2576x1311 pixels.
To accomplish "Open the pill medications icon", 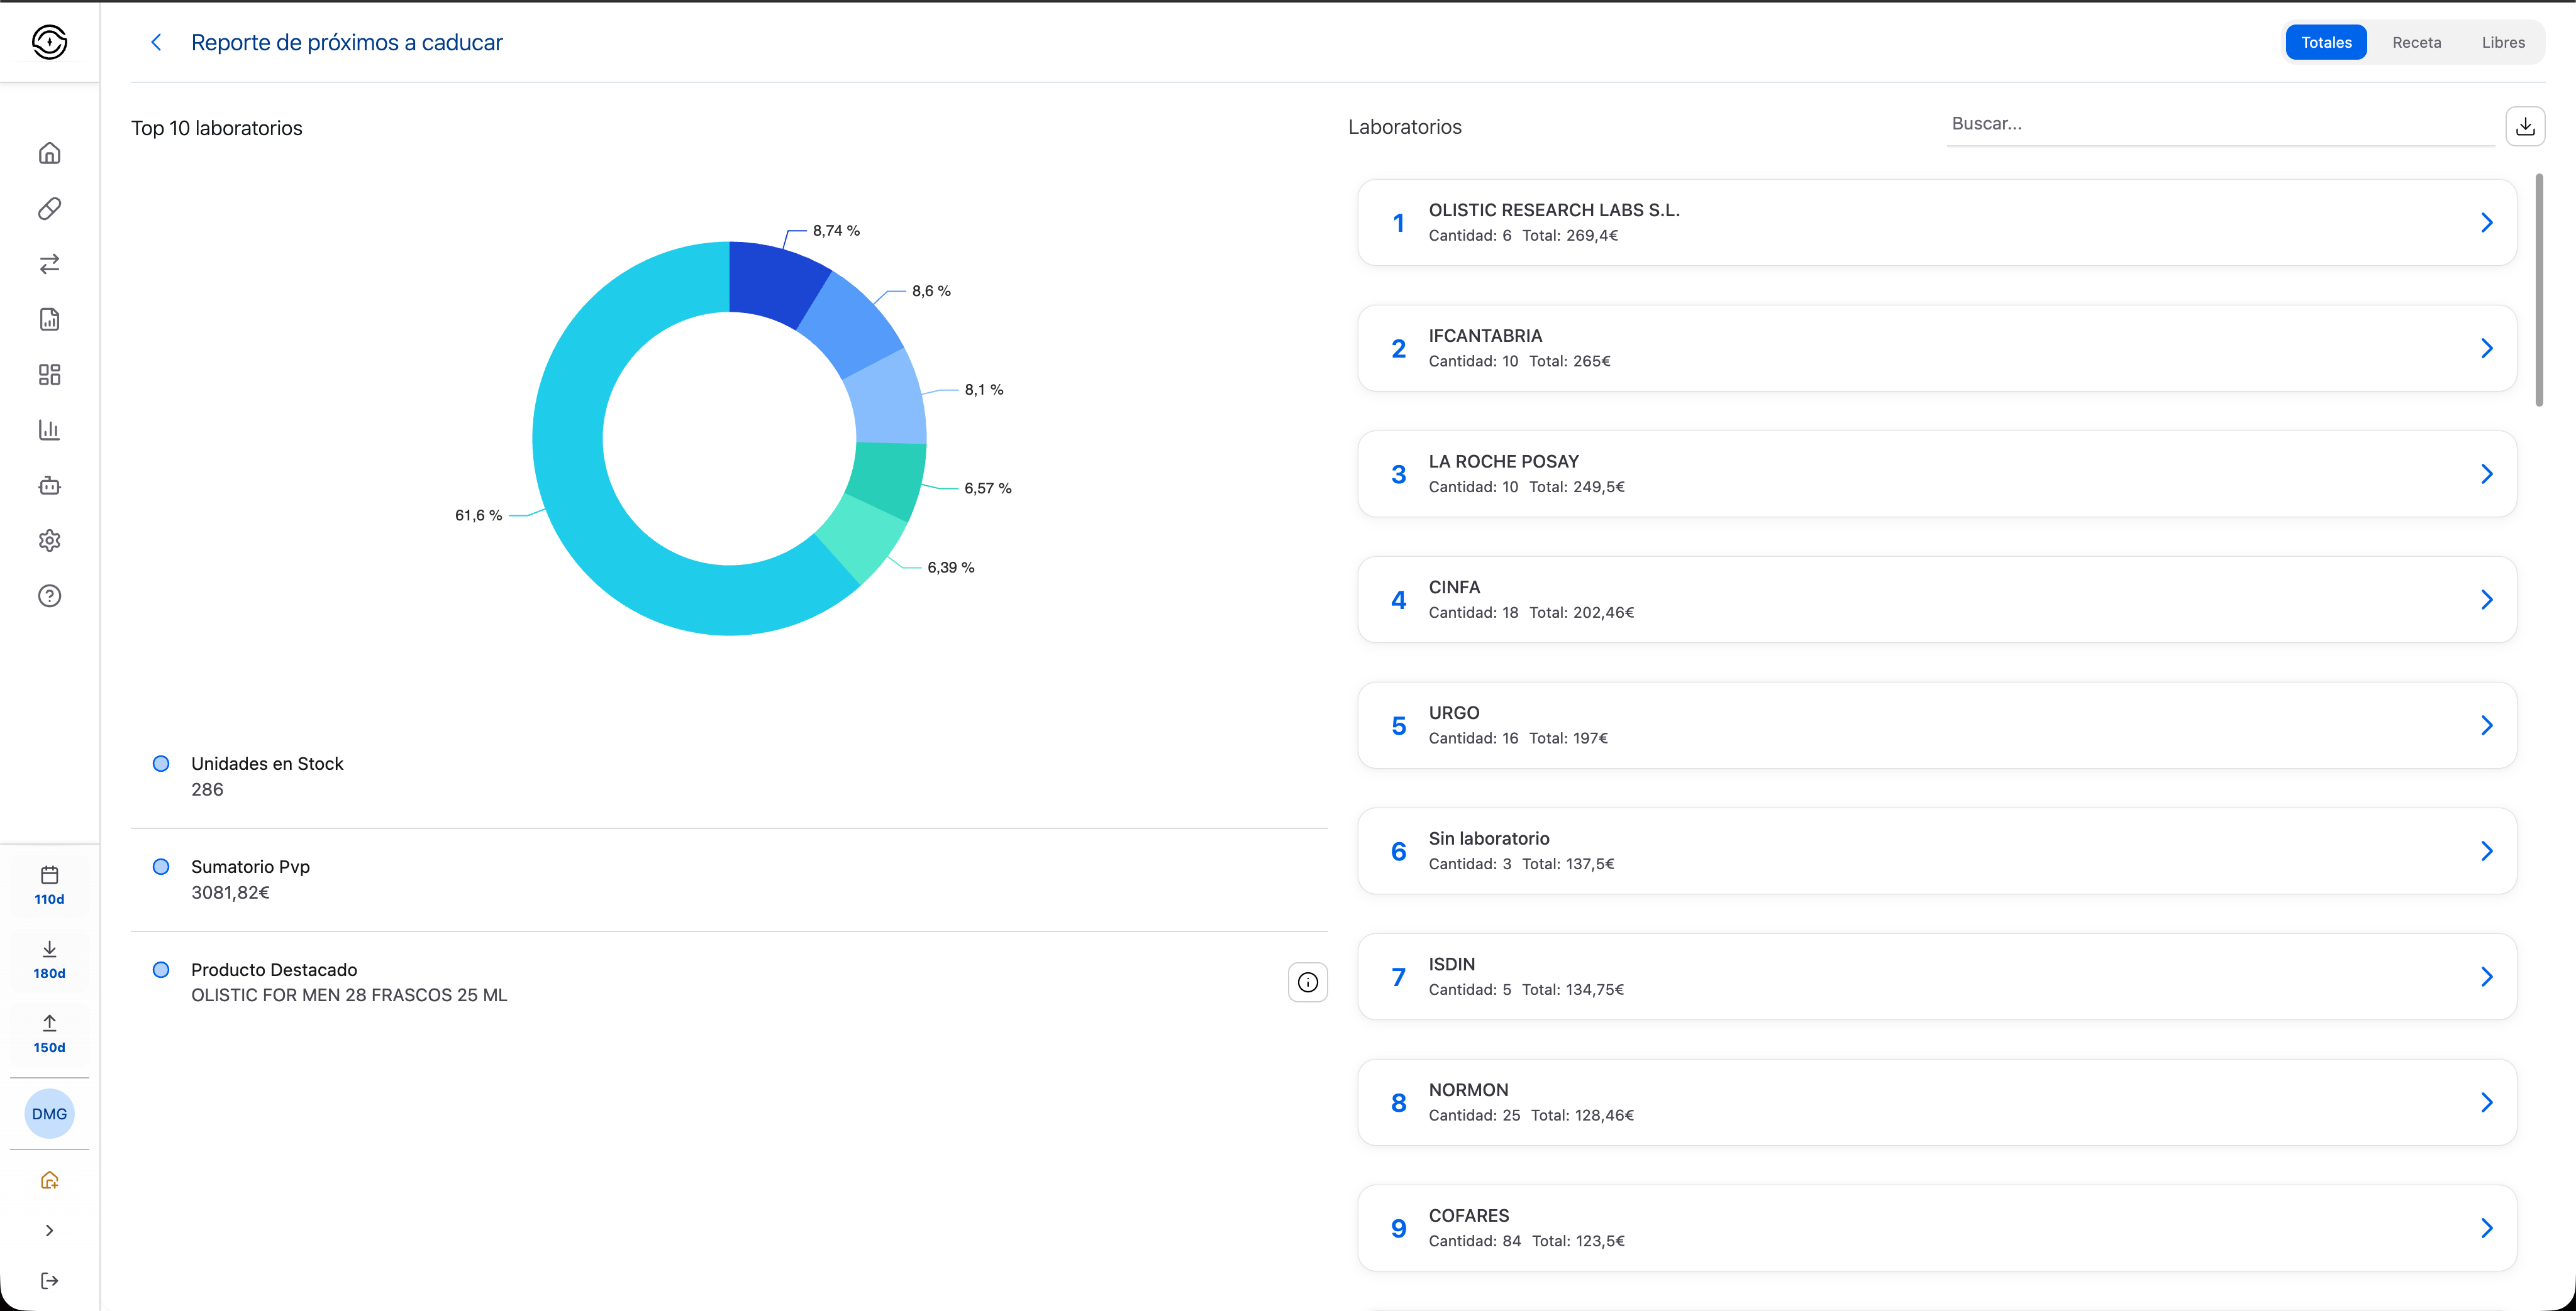I will tap(49, 209).
